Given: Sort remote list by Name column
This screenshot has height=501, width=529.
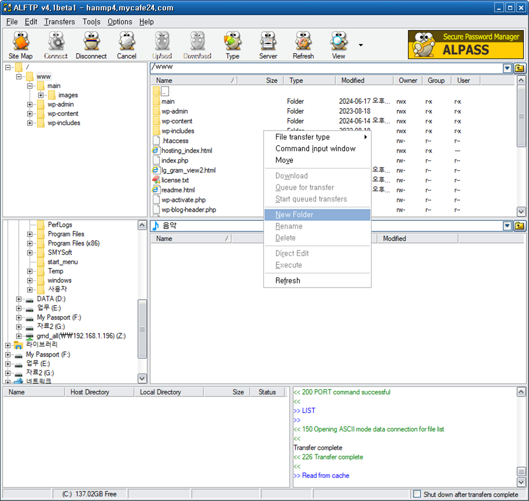Looking at the screenshot, I should 194,80.
